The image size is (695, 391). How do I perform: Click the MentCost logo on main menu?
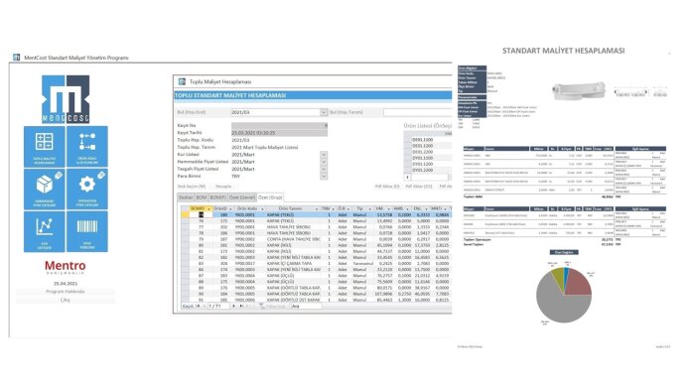(x=66, y=99)
